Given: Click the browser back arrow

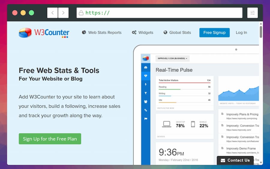Looking at the screenshot, I should [x=52, y=13].
